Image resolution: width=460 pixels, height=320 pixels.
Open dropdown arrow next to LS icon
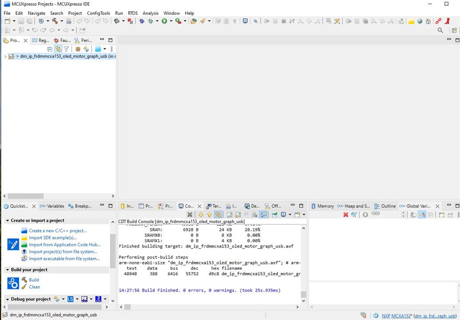tap(77, 299)
